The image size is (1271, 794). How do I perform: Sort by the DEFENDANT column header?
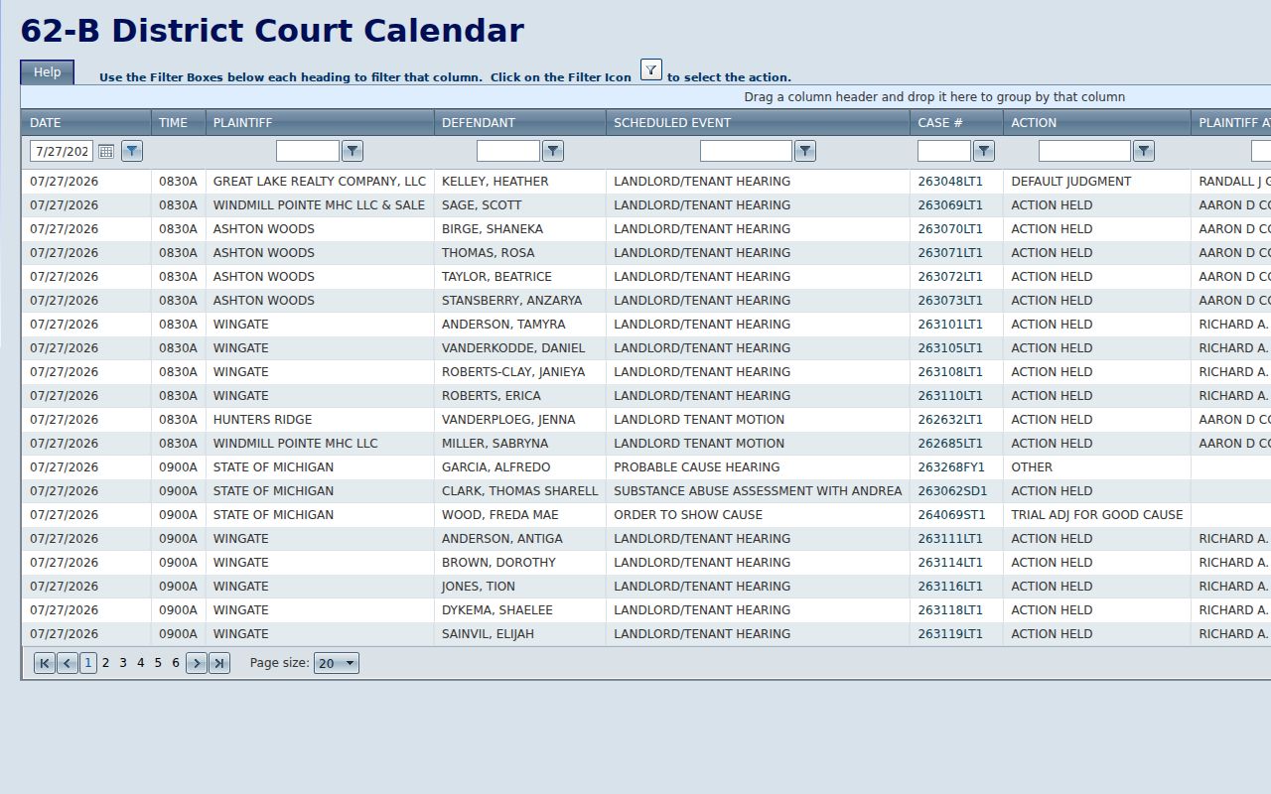(479, 123)
